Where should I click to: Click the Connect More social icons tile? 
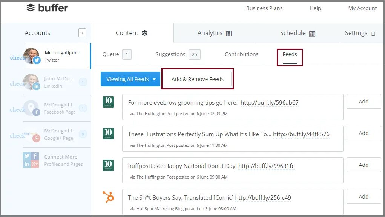coord(31,160)
